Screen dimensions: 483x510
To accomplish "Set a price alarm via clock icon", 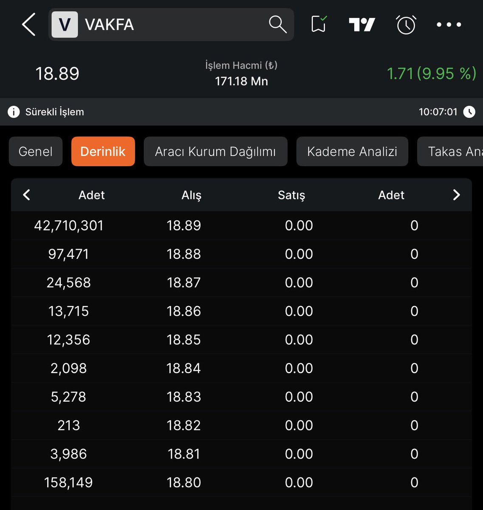I will (406, 25).
